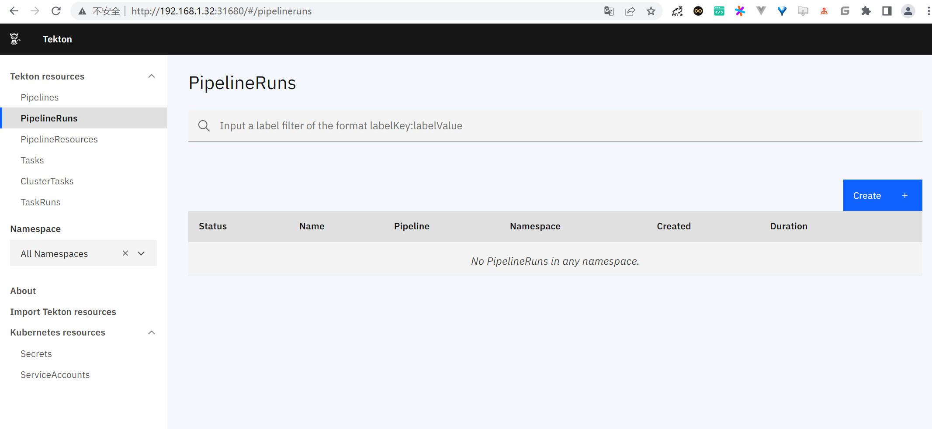Click the PipelineRuns page heading
Screen dimensions: 932x429
pyautogui.click(x=243, y=83)
